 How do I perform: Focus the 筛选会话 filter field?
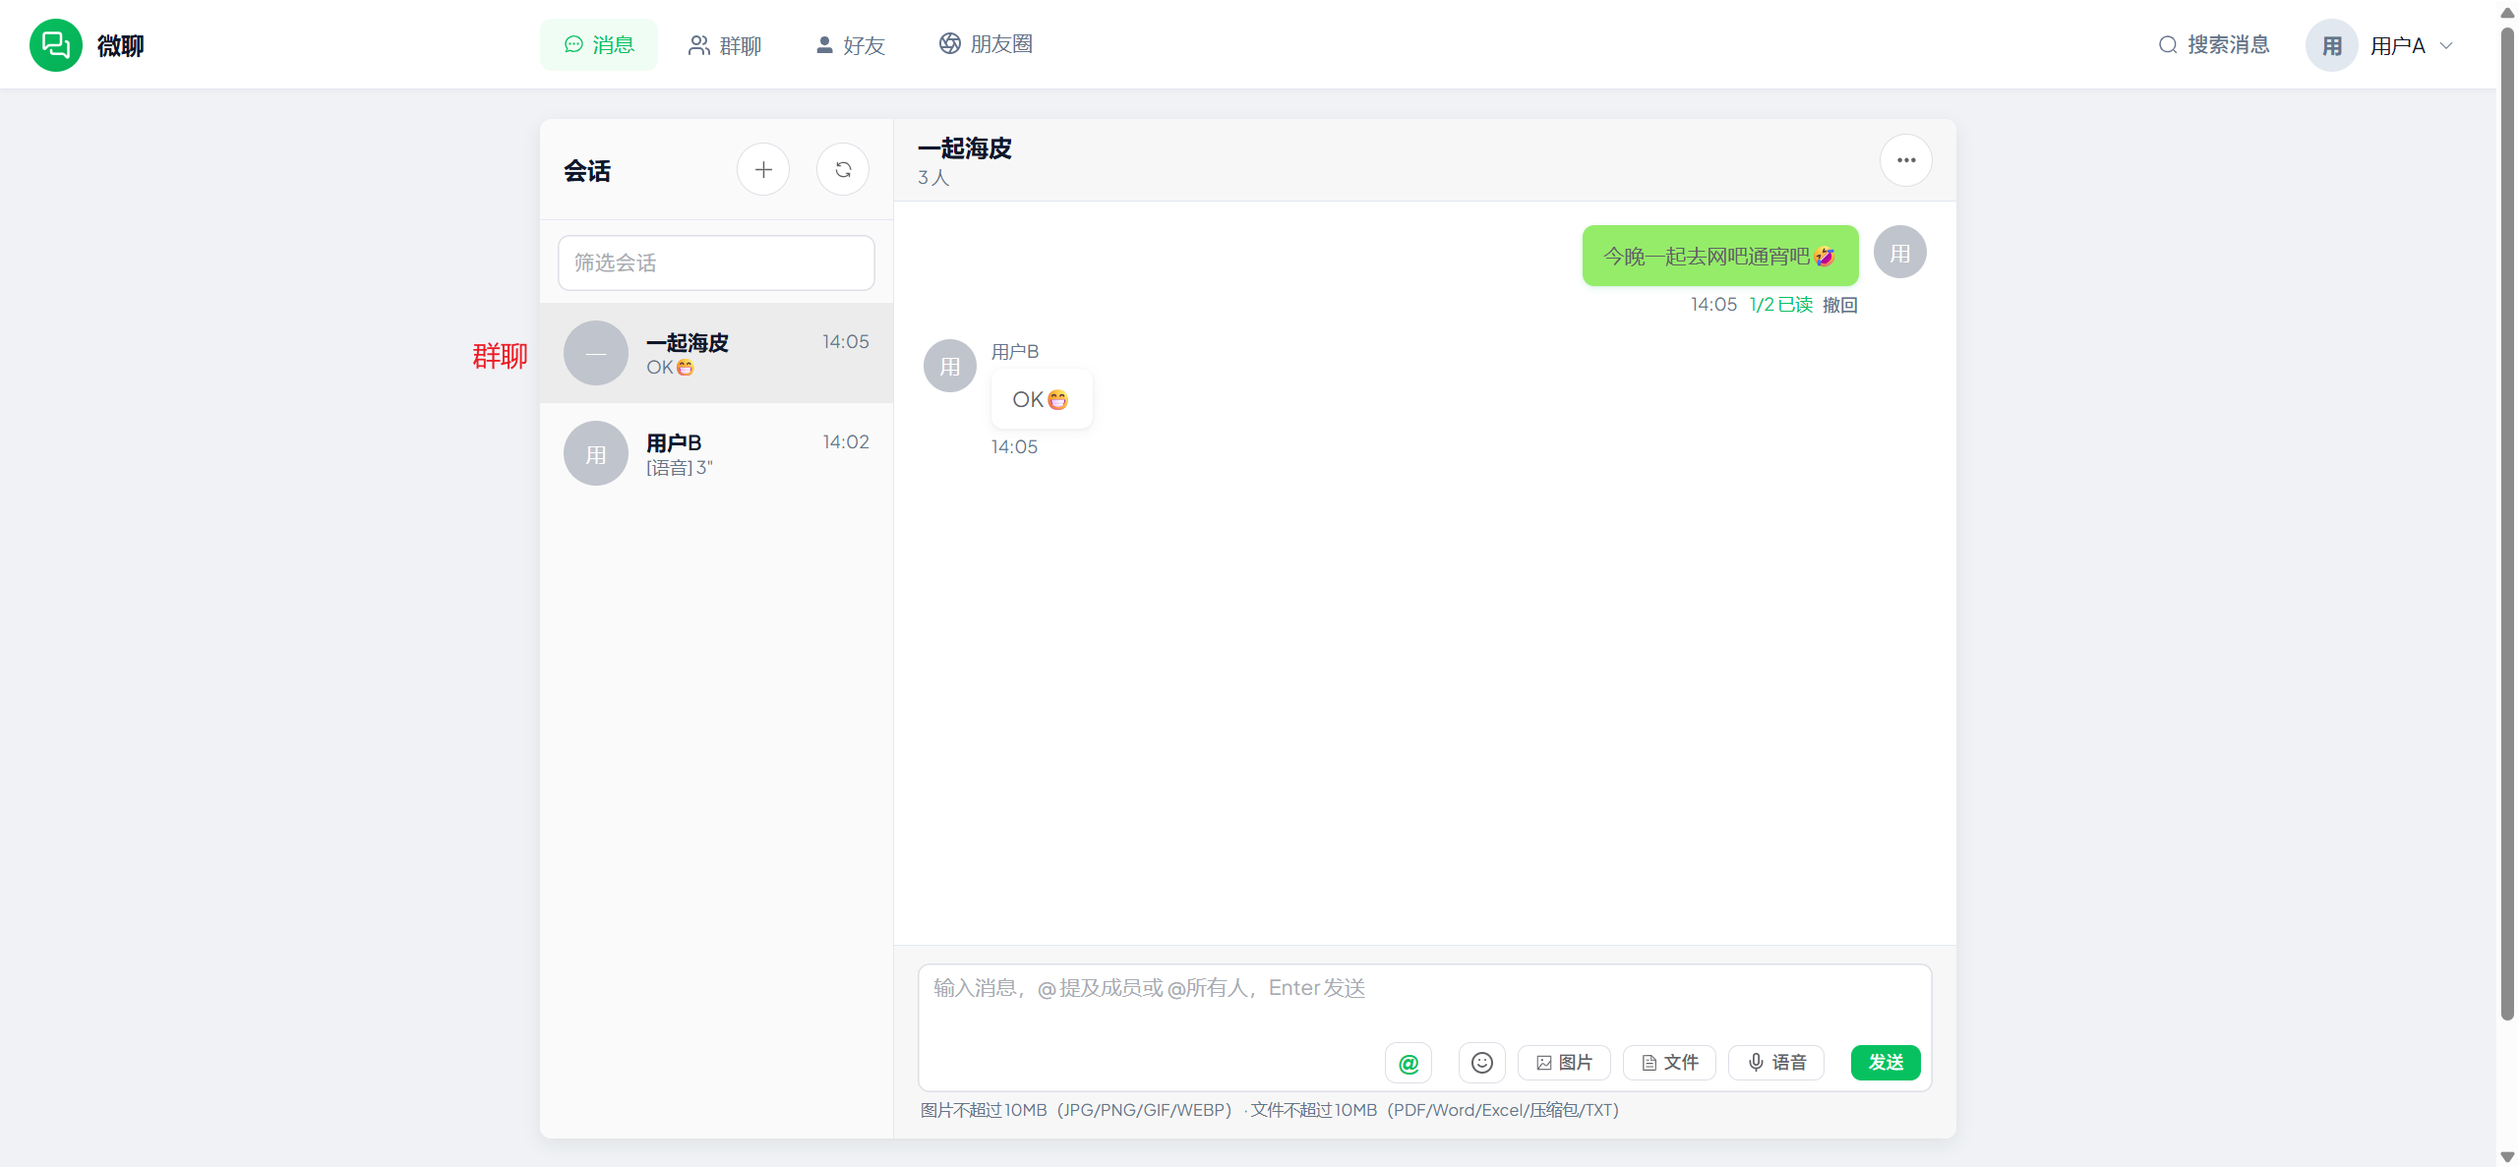click(716, 263)
